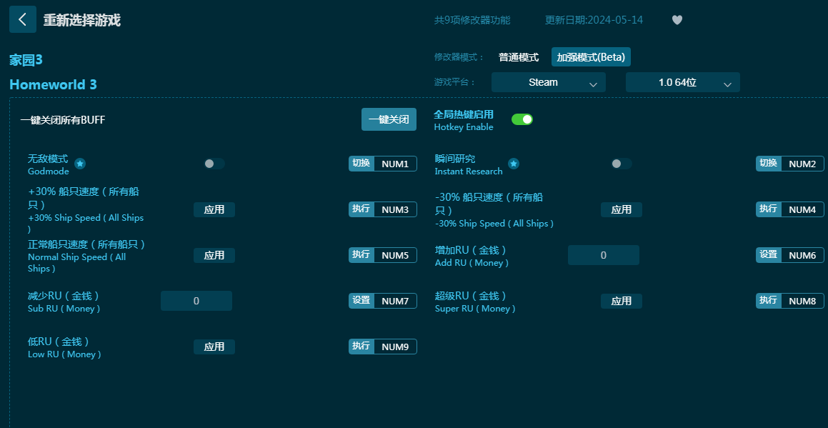Click the 修改器模式 label

(x=459, y=57)
